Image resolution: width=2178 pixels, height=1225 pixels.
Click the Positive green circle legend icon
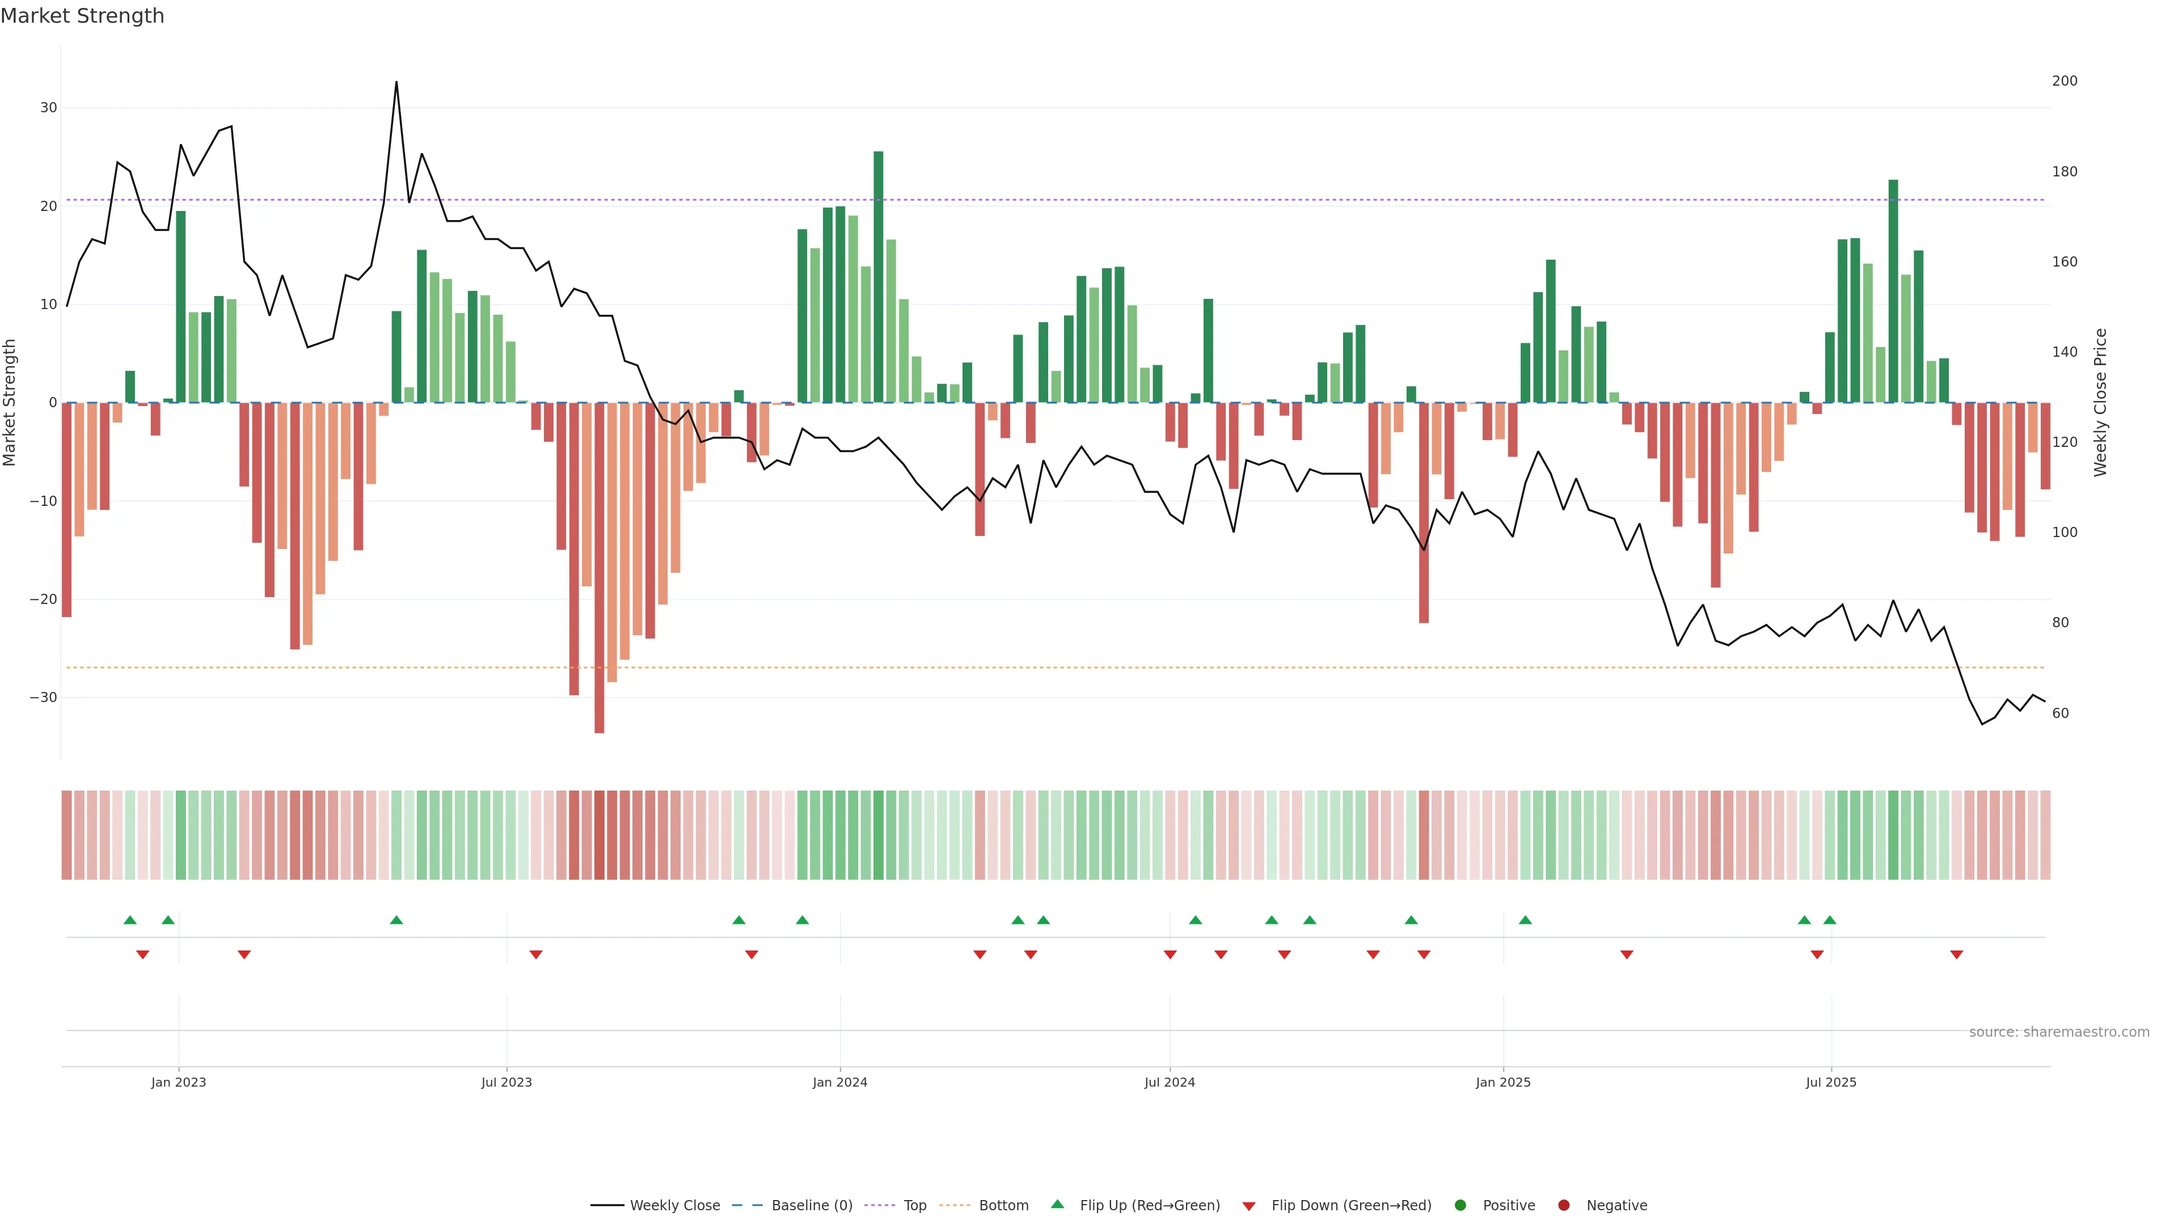pyautogui.click(x=1460, y=1205)
